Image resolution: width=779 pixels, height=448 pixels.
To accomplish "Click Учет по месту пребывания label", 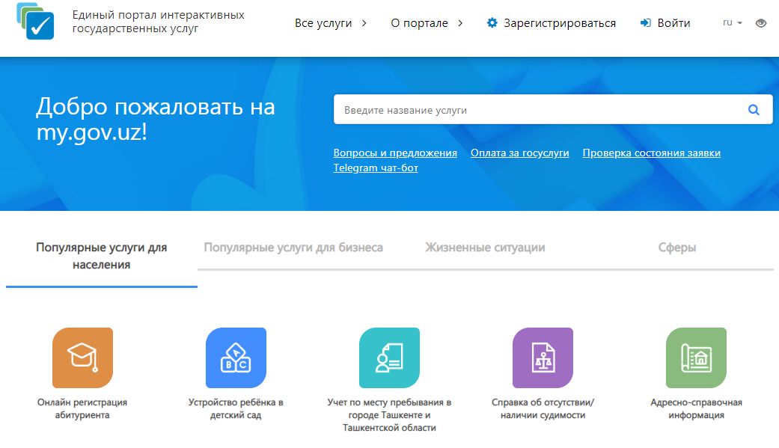I will (x=389, y=415).
